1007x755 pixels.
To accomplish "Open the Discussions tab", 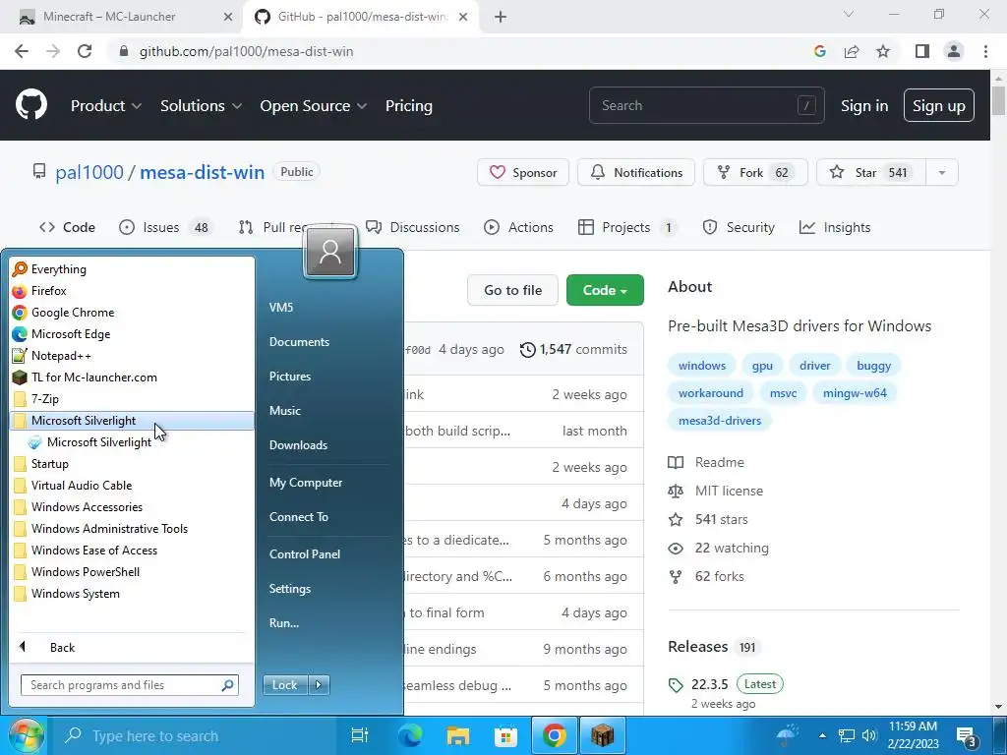I will 412,227.
